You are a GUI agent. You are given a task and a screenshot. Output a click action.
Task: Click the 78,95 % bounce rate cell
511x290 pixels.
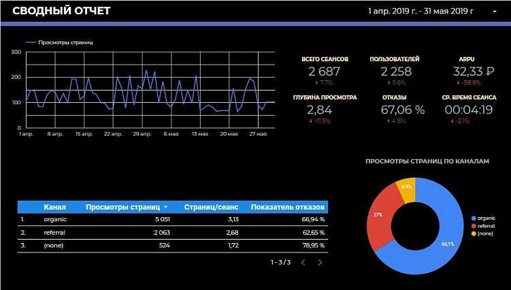[x=313, y=245]
